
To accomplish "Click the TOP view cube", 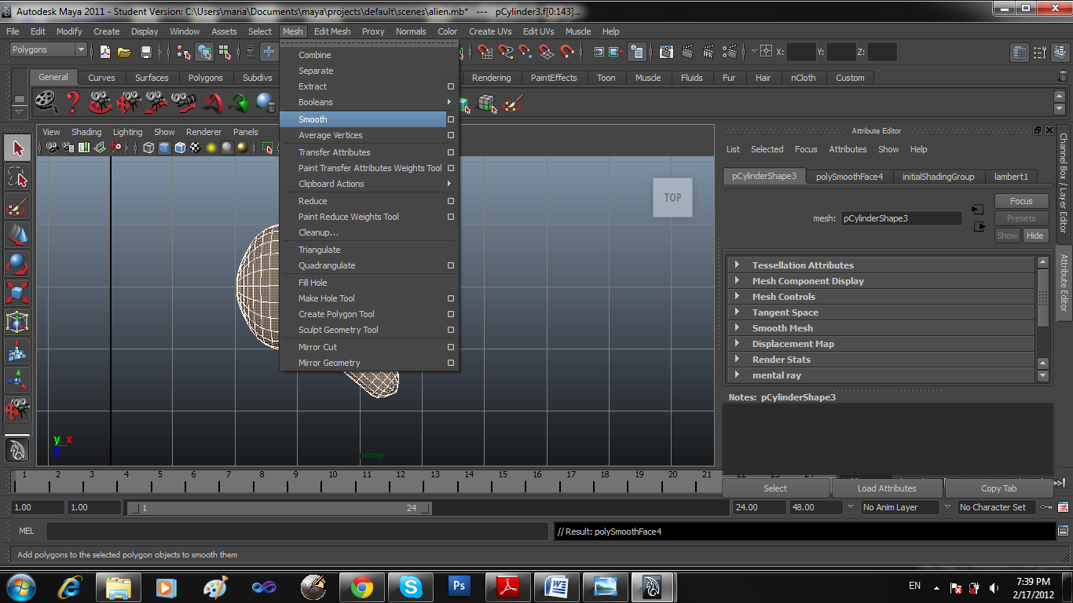I will click(673, 198).
